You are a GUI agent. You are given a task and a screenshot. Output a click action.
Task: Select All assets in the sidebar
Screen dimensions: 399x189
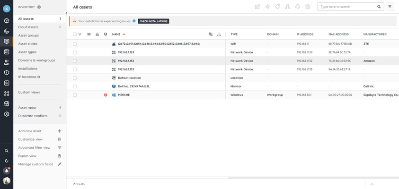coord(40,19)
